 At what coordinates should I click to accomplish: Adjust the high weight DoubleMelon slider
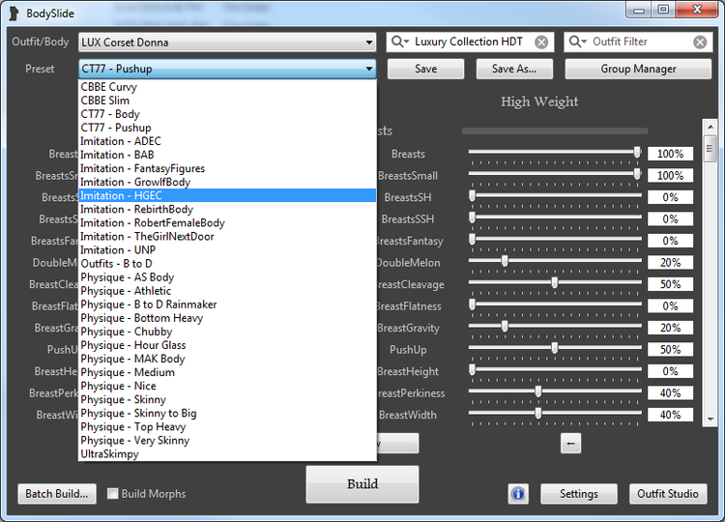point(505,261)
